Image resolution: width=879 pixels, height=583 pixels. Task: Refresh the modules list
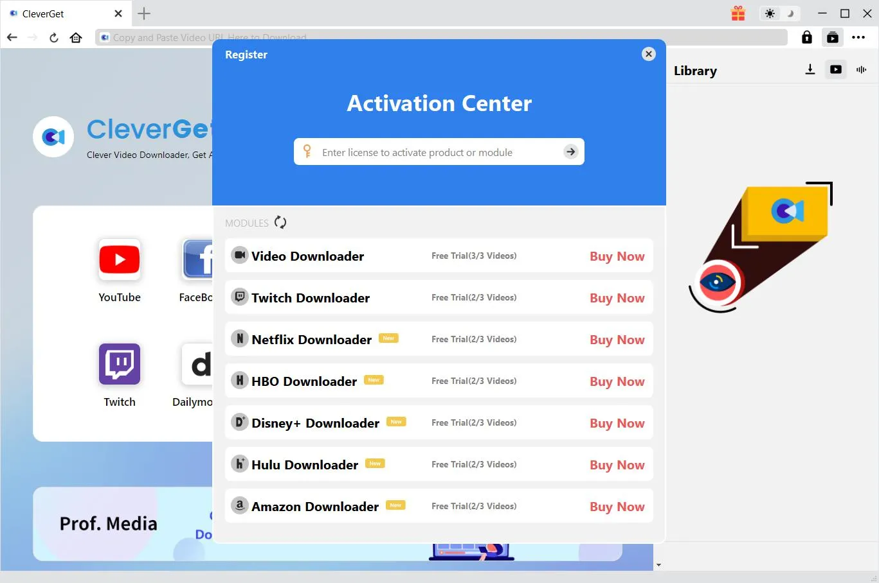pyautogui.click(x=280, y=223)
